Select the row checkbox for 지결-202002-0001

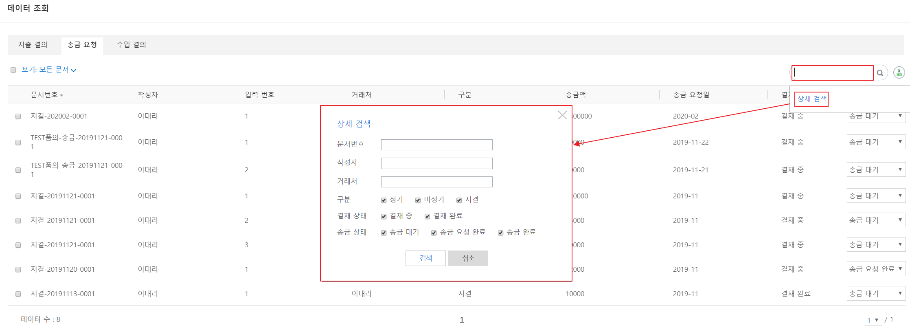18,117
